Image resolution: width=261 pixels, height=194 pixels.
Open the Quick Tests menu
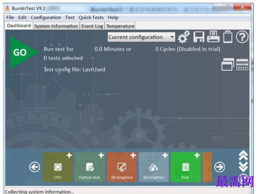(91, 18)
